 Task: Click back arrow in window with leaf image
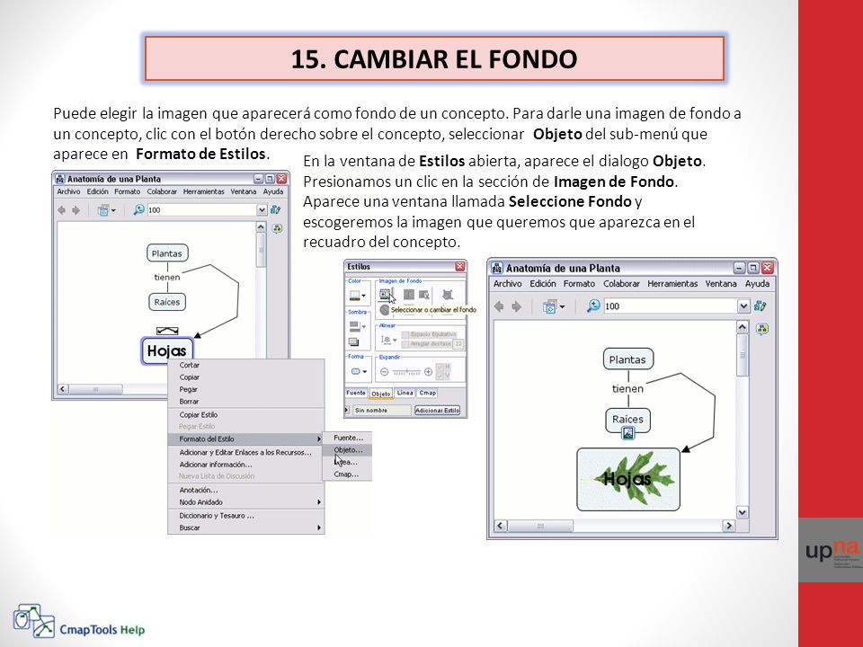click(x=499, y=306)
